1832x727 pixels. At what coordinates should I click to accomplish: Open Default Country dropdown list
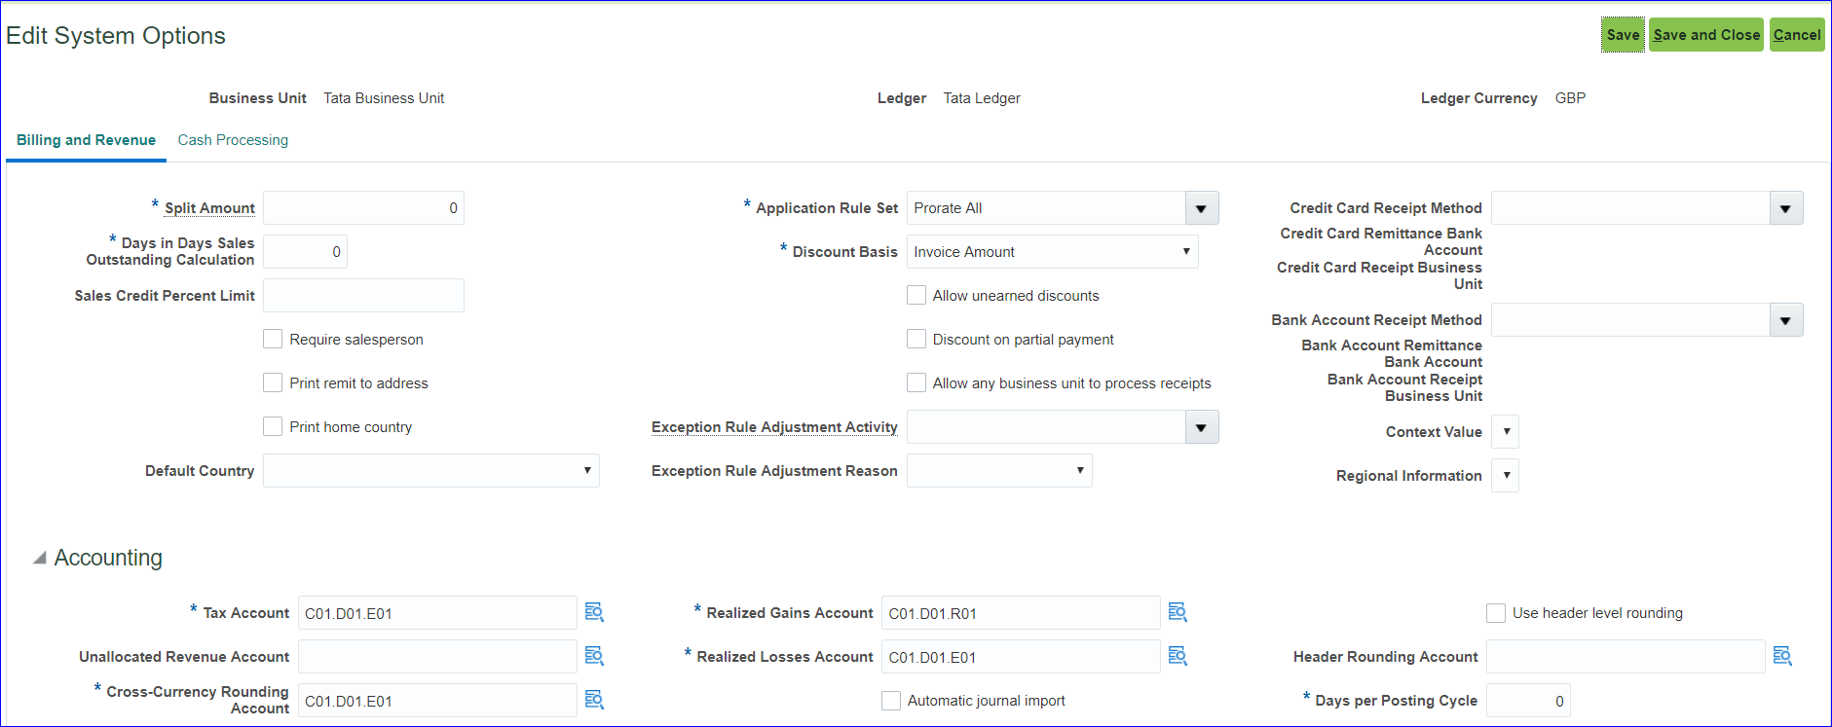(x=586, y=471)
